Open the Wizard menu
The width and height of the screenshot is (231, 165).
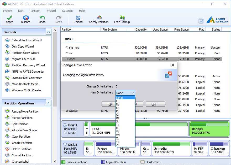(x=51, y=11)
